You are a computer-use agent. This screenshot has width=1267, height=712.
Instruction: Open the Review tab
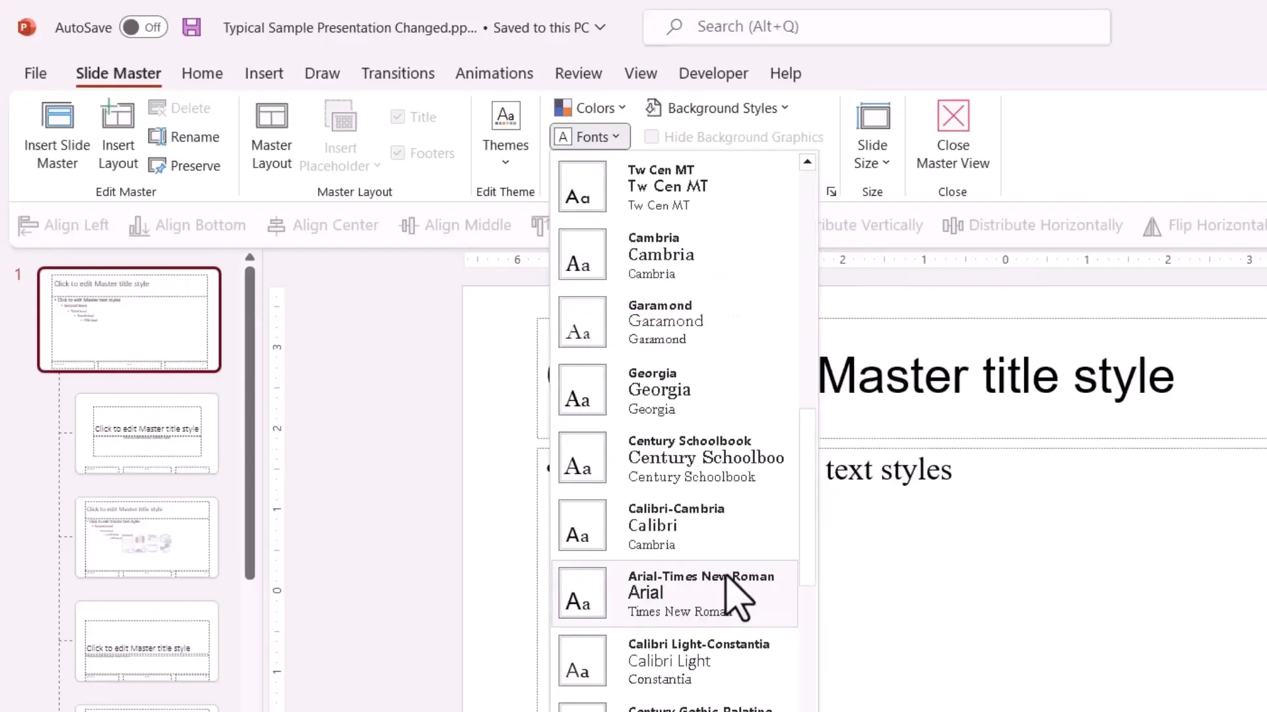[578, 73]
